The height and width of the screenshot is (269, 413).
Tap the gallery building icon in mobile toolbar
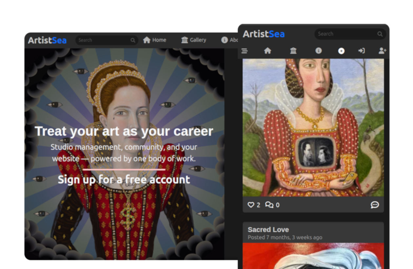point(293,51)
